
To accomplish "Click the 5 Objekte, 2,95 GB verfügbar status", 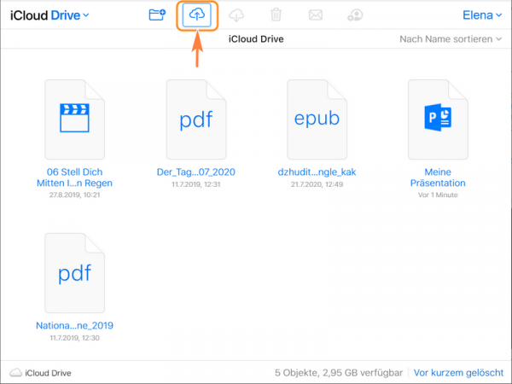I will pos(339,373).
